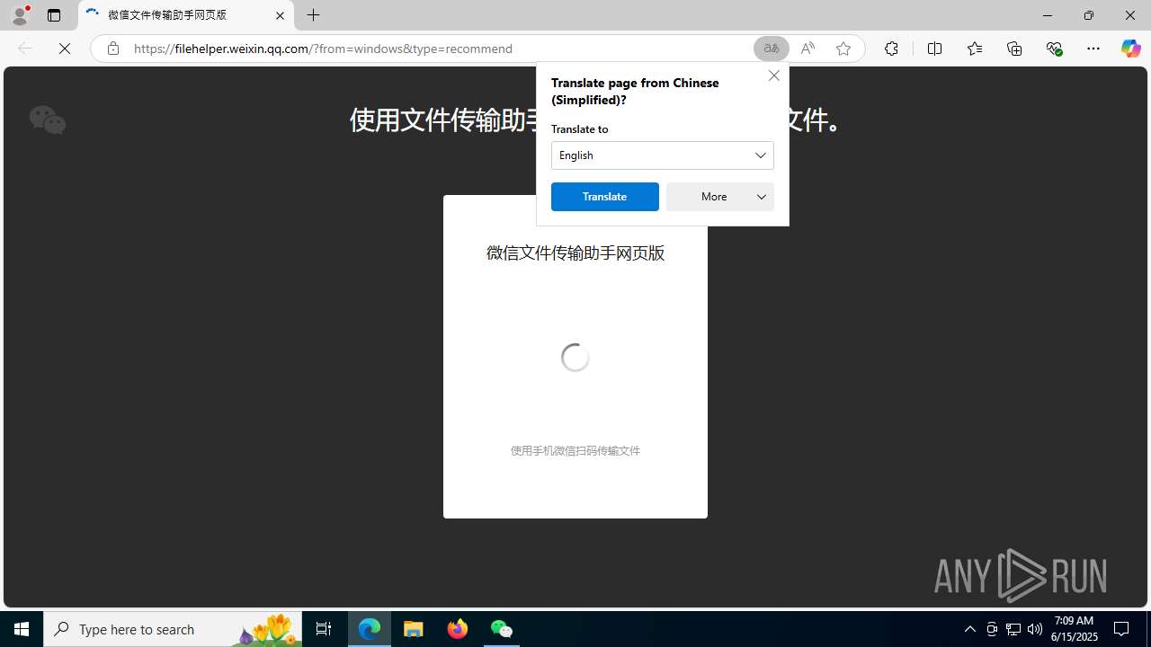The image size is (1151, 647).
Task: Close the translate popup
Action: point(774,75)
